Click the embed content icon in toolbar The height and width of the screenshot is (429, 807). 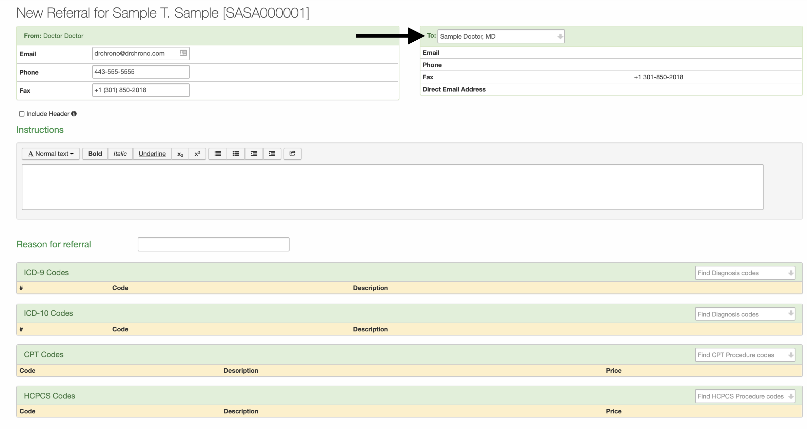point(293,154)
